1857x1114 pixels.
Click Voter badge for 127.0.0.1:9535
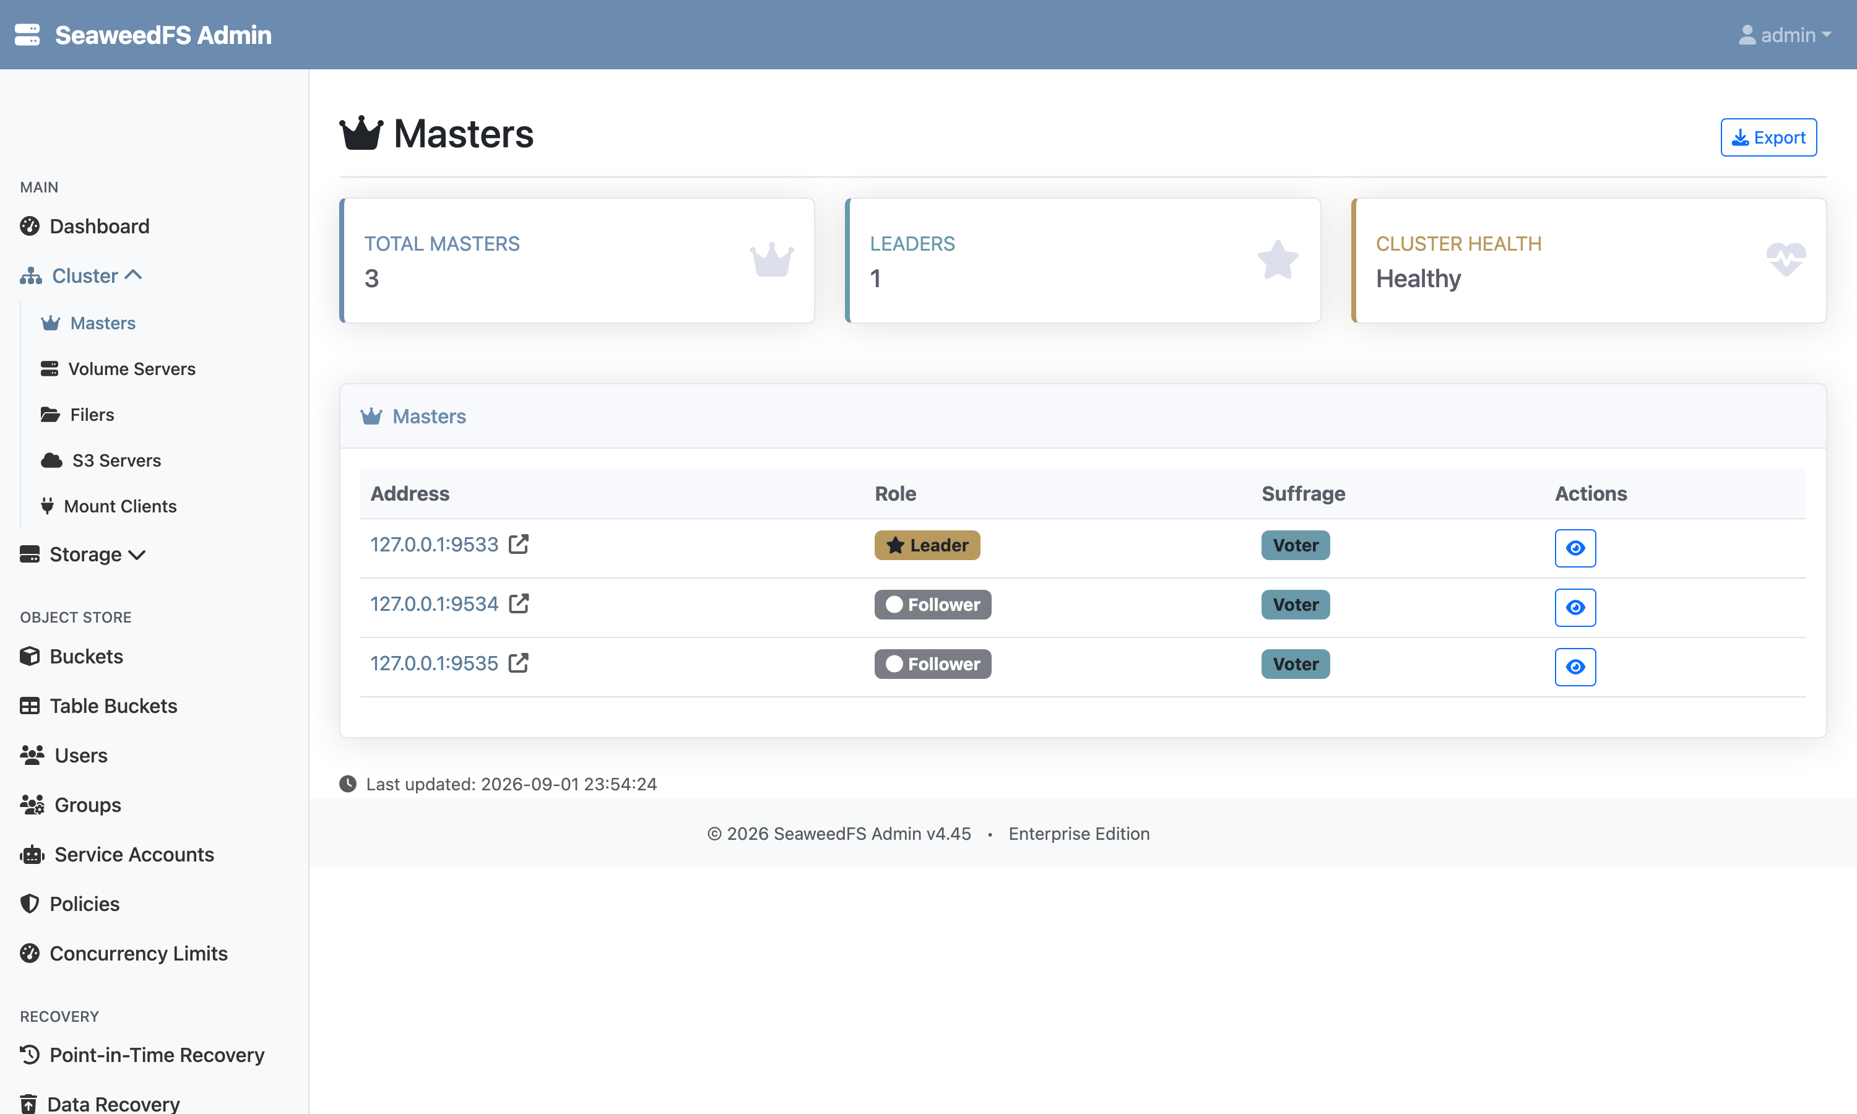(1295, 663)
